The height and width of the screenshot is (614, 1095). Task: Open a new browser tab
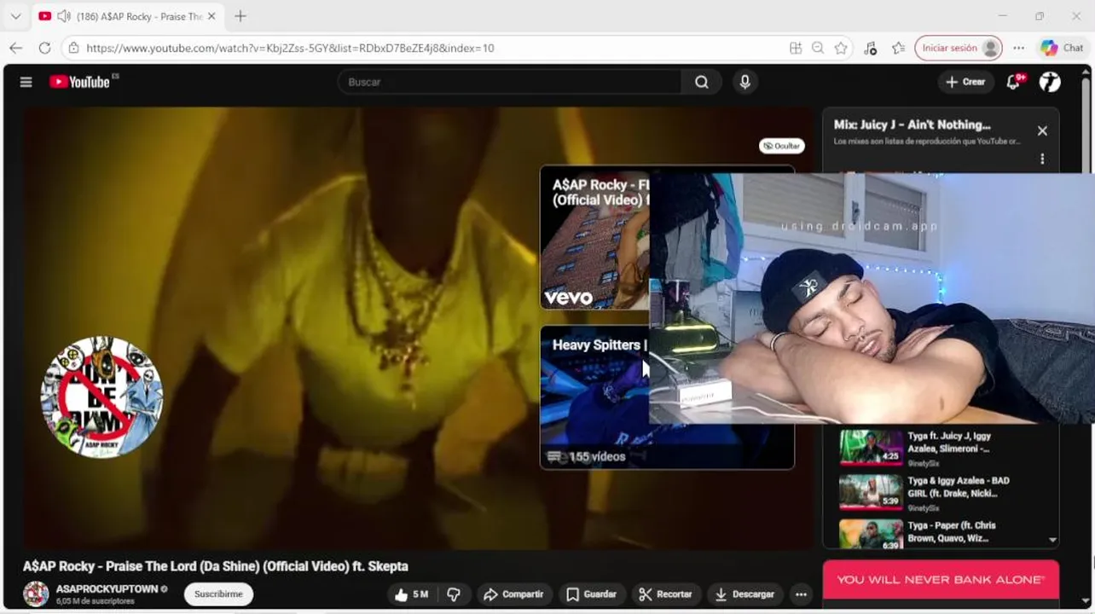click(240, 16)
